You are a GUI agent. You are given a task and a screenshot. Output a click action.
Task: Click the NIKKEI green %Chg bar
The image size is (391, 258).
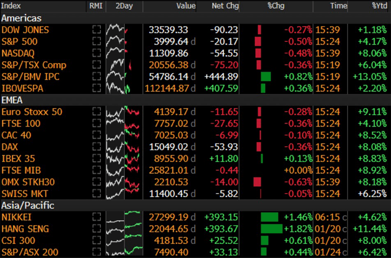point(270,217)
